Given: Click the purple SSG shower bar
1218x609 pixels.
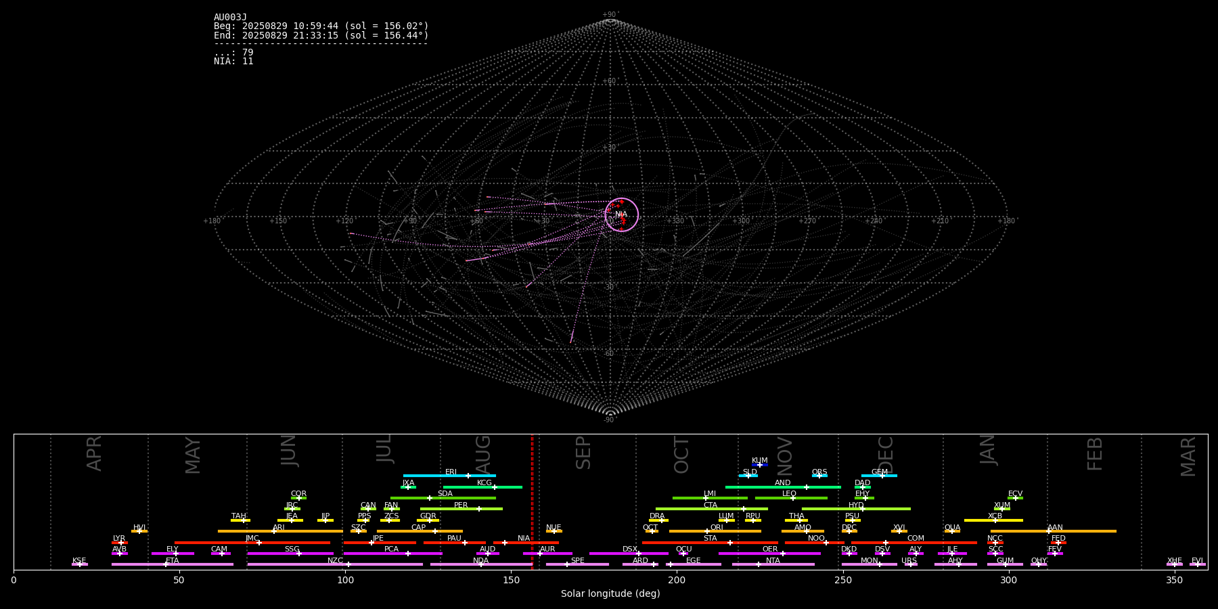Looking at the screenshot, I should coord(290,554).
